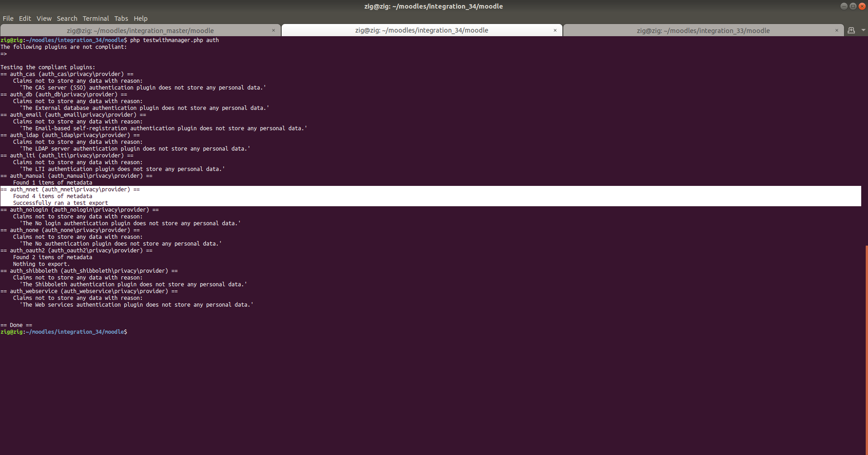
Task: Open the Tabs menu
Action: click(121, 19)
